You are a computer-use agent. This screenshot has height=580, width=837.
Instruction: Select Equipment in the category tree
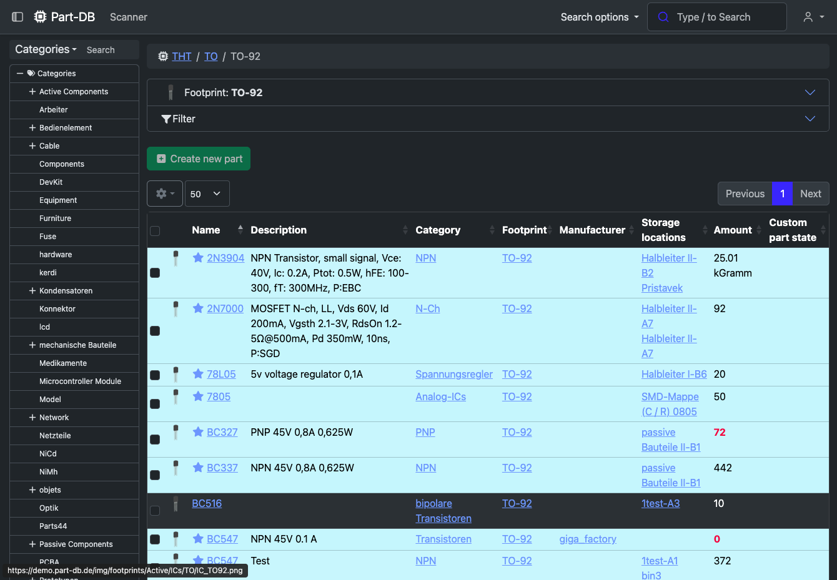(58, 200)
